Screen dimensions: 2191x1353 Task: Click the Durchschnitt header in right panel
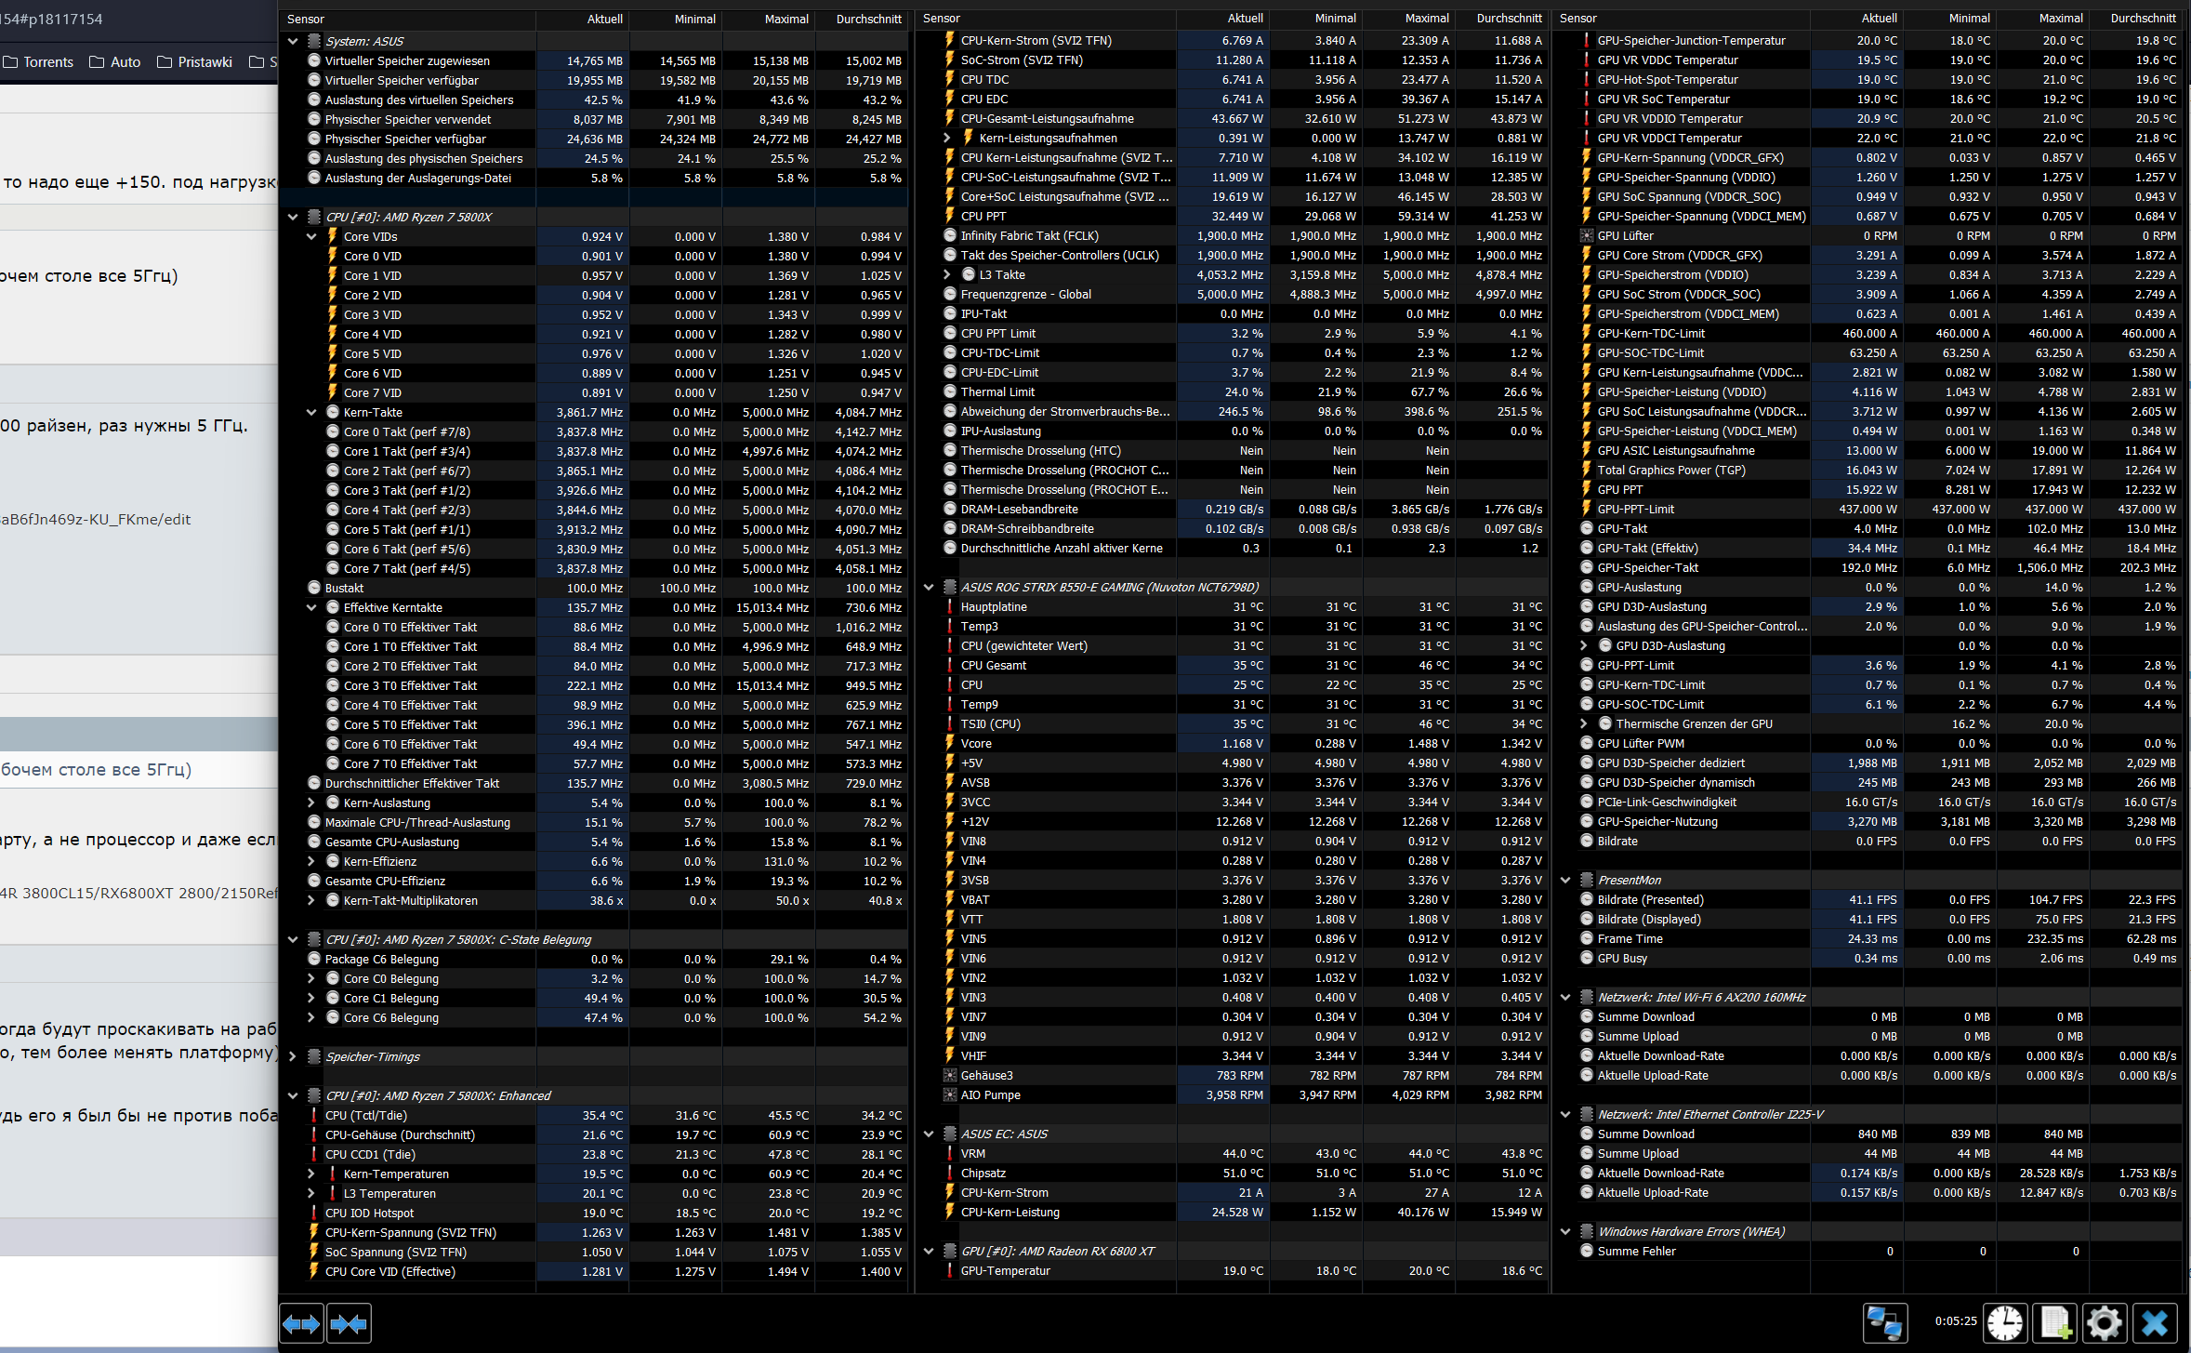[2143, 18]
